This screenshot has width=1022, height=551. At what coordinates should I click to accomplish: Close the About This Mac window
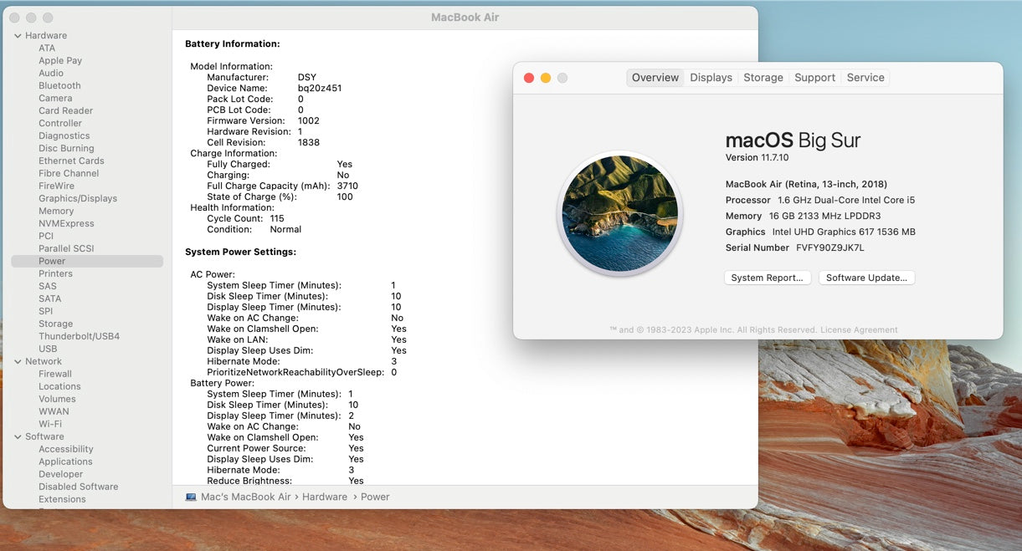click(x=529, y=78)
